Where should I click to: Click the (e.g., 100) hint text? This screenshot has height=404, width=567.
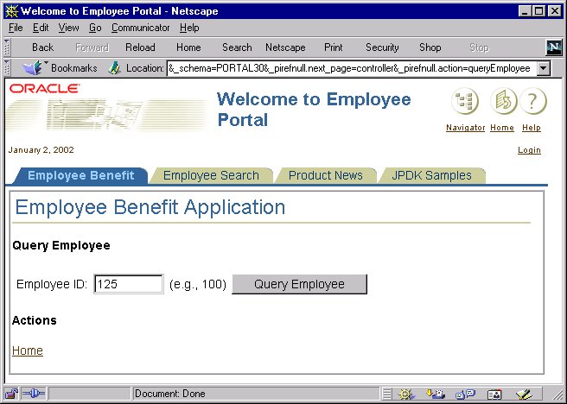click(x=198, y=284)
